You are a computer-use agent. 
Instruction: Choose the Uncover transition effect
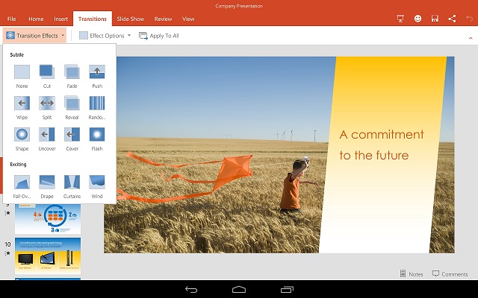tap(47, 135)
